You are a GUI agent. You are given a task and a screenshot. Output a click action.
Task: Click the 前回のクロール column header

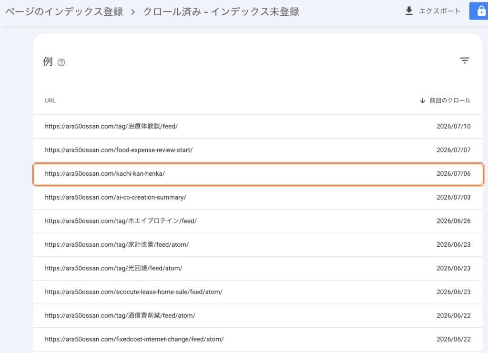(450, 101)
